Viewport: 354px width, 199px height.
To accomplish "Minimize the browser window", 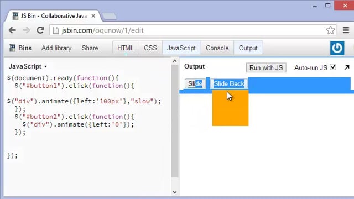I will pos(315,6).
